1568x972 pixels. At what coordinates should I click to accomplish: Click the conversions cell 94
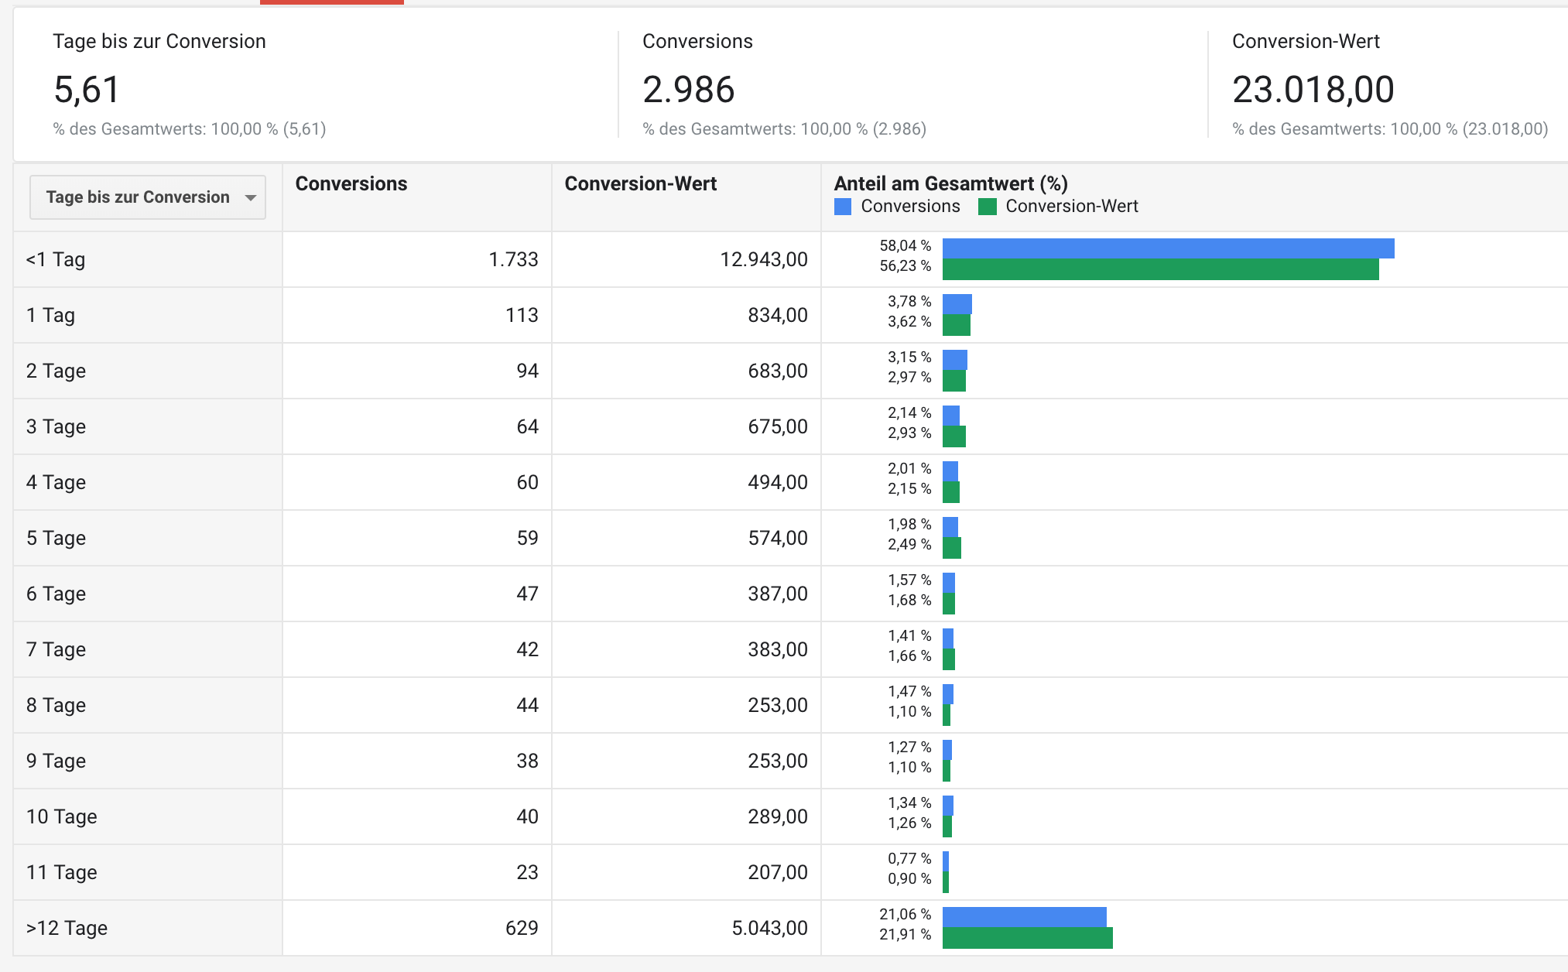point(527,371)
